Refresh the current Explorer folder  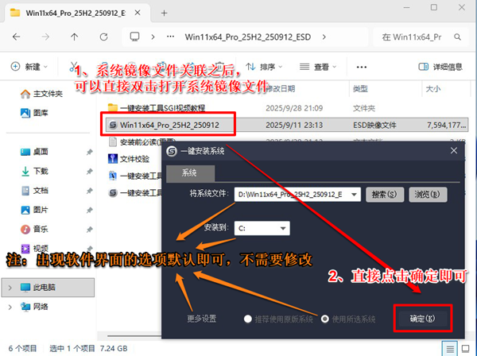point(103,37)
